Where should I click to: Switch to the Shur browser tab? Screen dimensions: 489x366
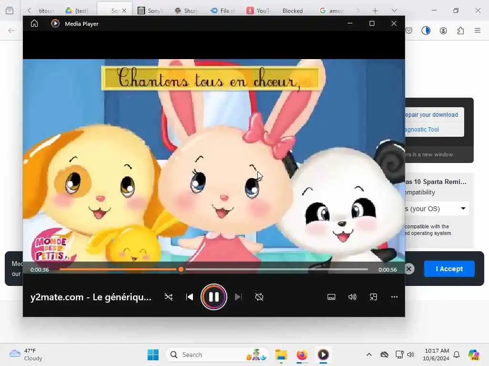tap(187, 11)
